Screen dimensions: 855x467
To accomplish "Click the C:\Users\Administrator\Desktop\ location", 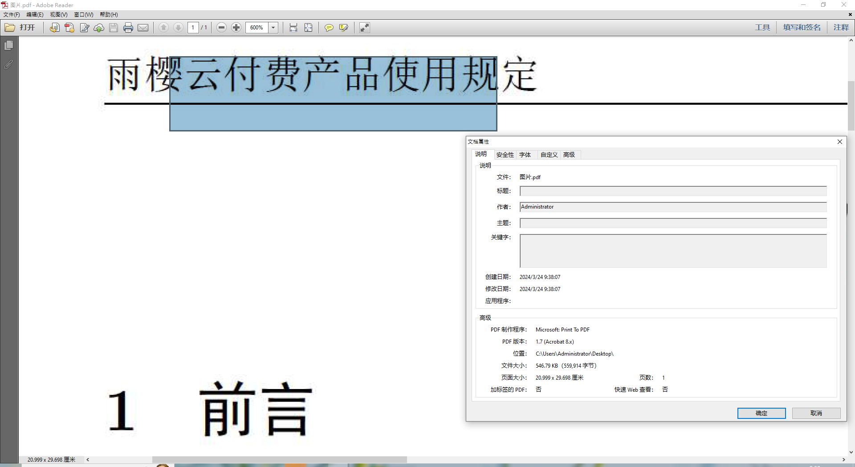I will [574, 354].
